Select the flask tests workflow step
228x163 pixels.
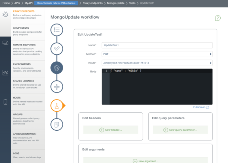57,106
